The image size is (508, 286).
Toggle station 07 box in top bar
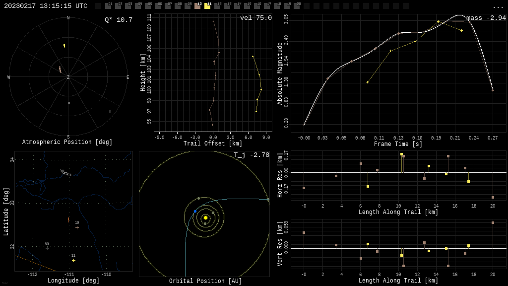coord(168,6)
